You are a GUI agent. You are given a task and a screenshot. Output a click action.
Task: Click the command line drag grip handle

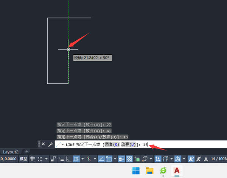(x=39, y=144)
